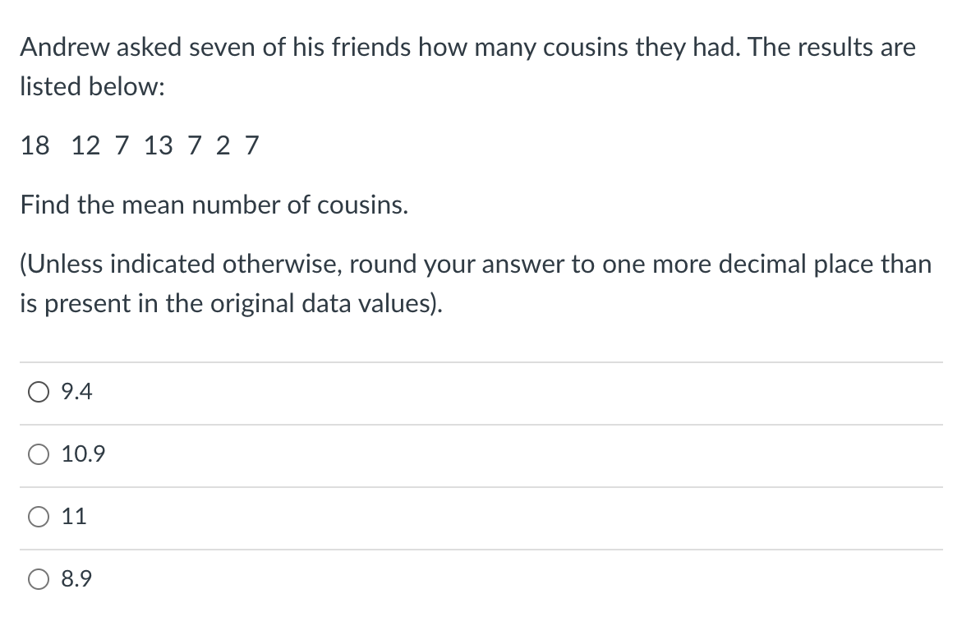The width and height of the screenshot is (971, 626).
Task: Click the 11 answer label text
Action: [x=75, y=517]
